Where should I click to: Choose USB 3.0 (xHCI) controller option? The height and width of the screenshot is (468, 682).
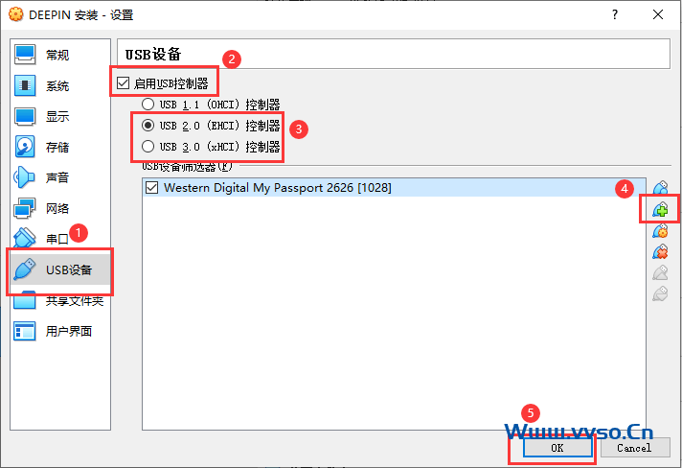(x=148, y=147)
